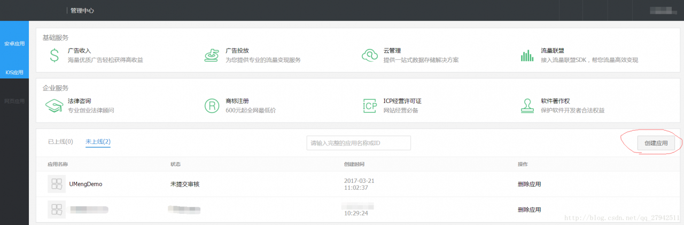
Task: Click the 商标注册 registered trademark icon
Action: [x=212, y=106]
